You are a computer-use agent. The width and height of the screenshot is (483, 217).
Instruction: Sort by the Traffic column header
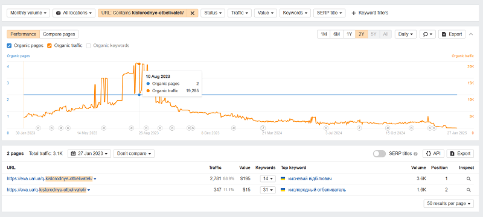(x=215, y=168)
